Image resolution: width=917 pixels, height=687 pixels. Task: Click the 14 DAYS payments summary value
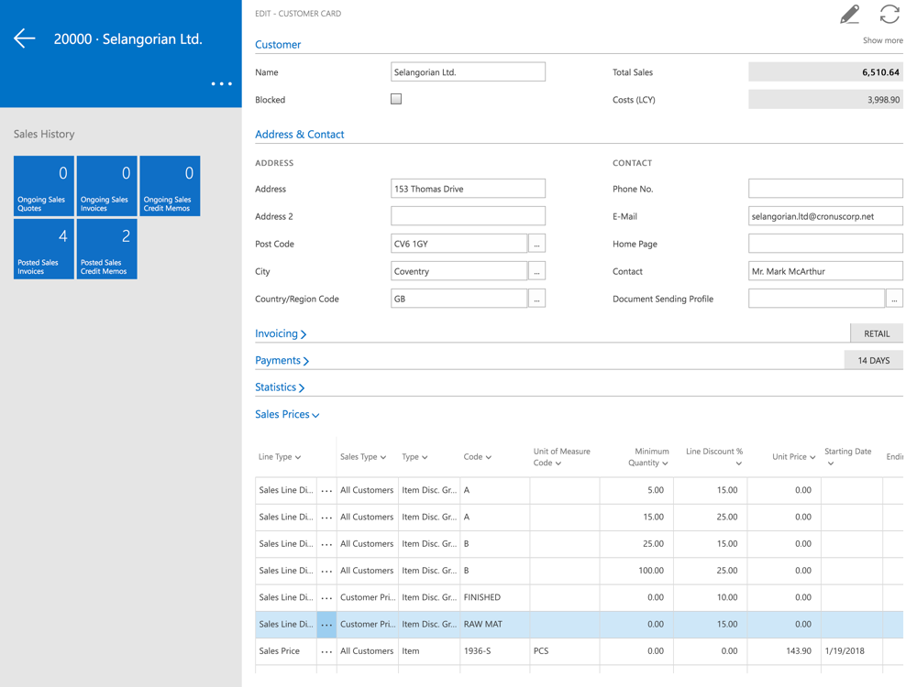coord(874,360)
